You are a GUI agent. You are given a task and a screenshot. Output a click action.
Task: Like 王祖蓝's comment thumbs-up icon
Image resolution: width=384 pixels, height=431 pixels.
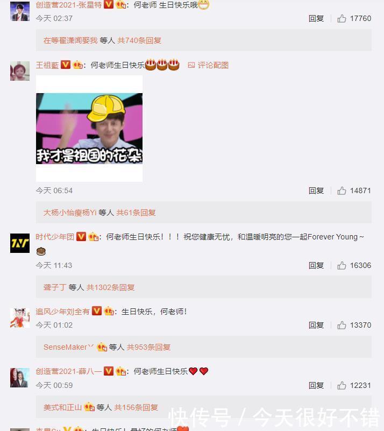pyautogui.click(x=342, y=190)
